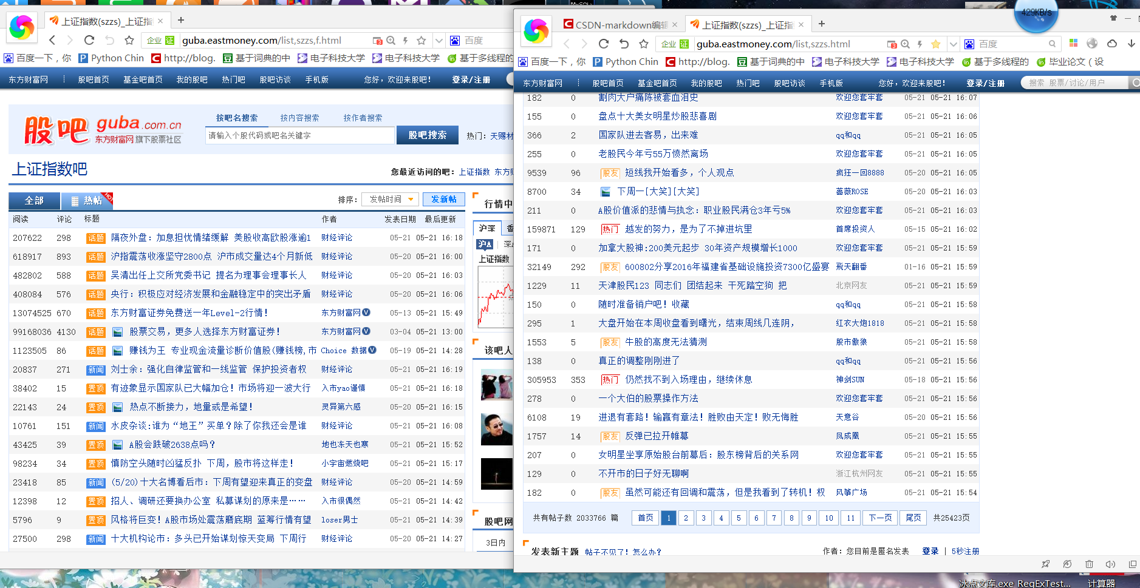Select the 全部 tab in post list
The height and width of the screenshot is (588, 1140).
pyautogui.click(x=34, y=200)
